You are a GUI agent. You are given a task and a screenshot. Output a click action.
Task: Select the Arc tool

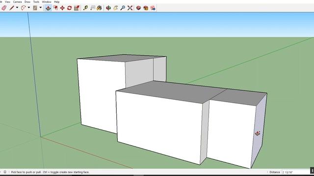24,8
